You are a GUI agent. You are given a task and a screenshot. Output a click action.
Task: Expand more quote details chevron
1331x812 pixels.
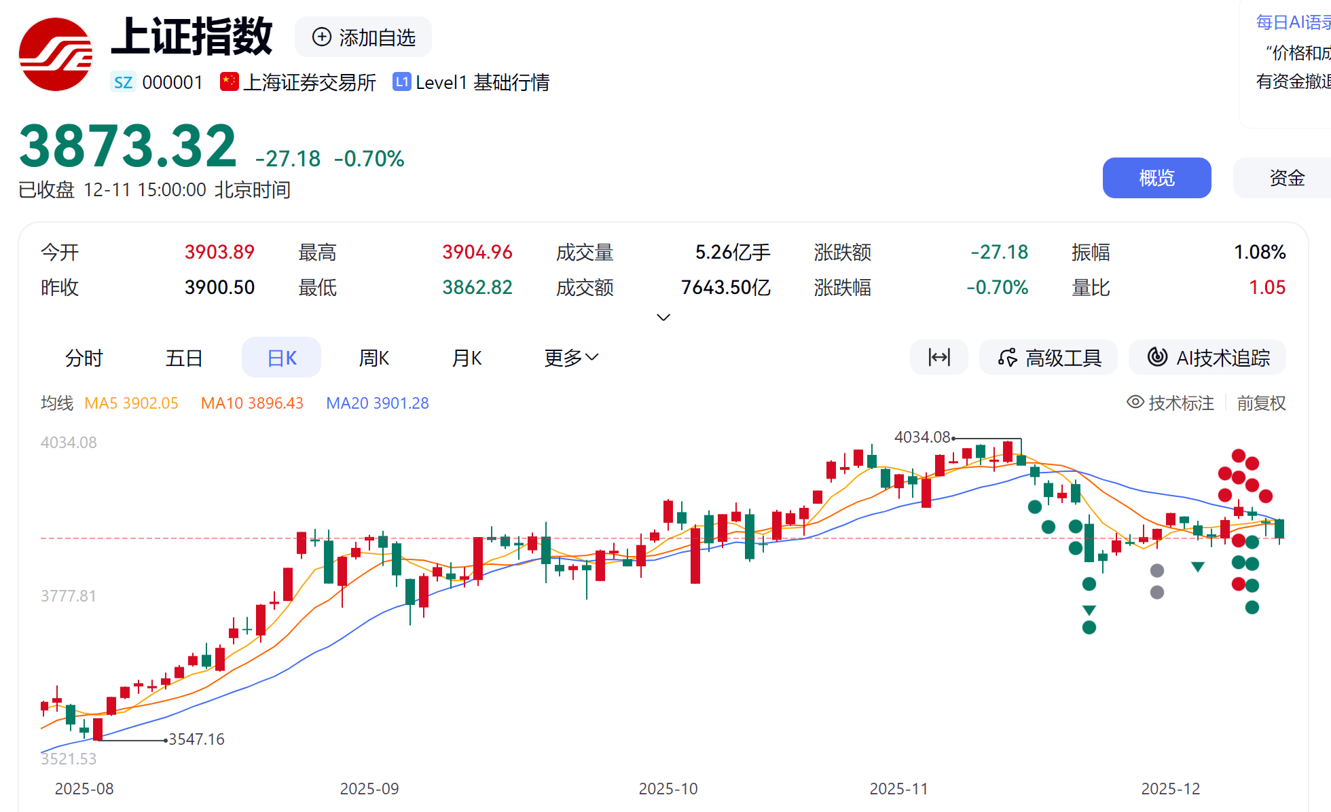(663, 317)
